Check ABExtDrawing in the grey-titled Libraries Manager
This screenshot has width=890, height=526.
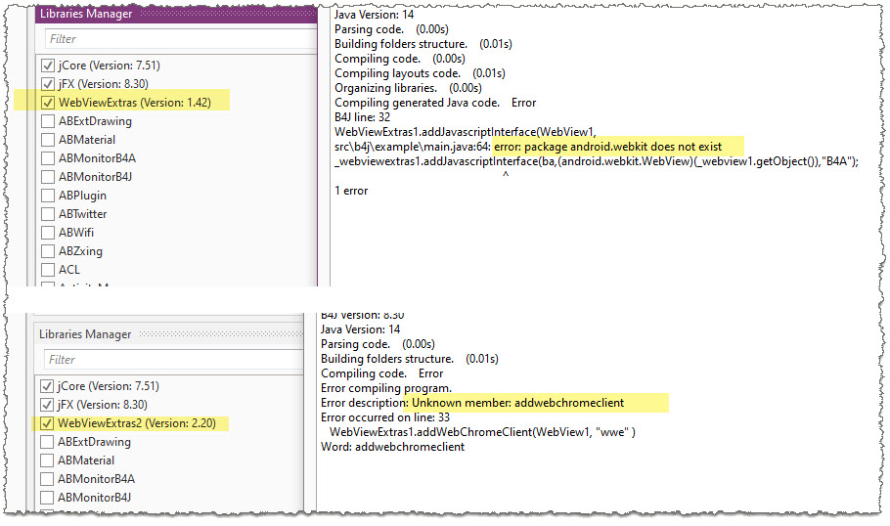(x=47, y=442)
